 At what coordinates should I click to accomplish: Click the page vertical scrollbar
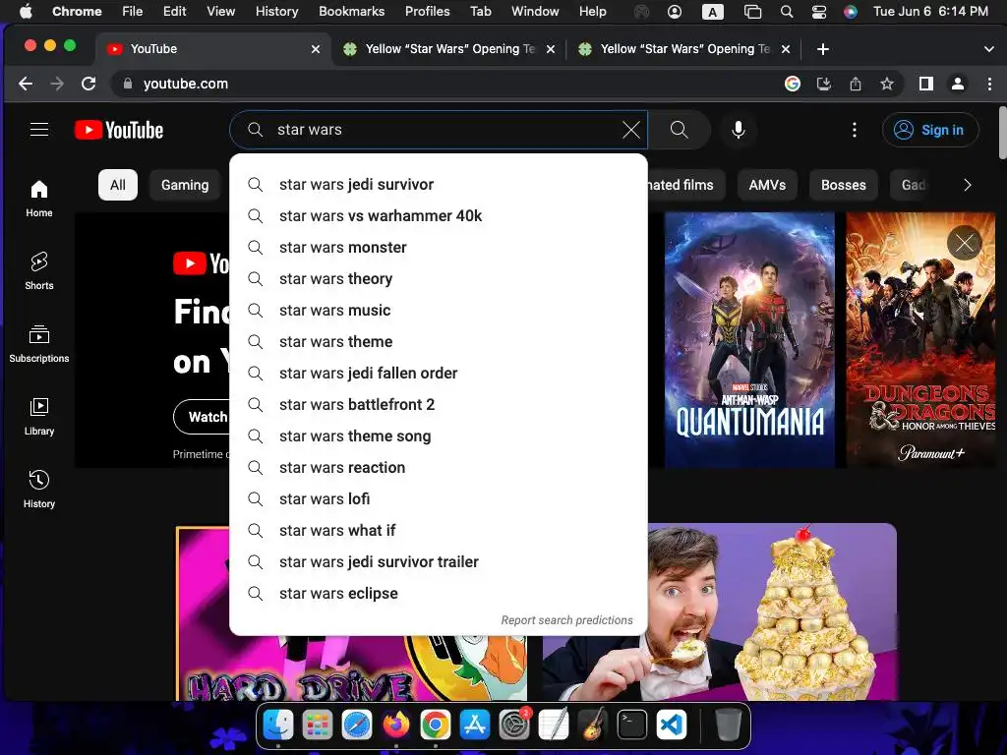[x=1002, y=133]
